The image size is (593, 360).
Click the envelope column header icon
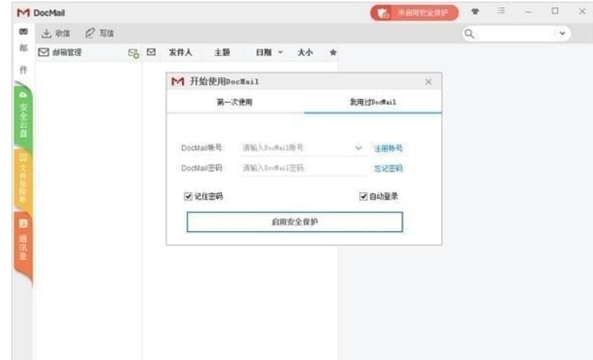click(151, 52)
